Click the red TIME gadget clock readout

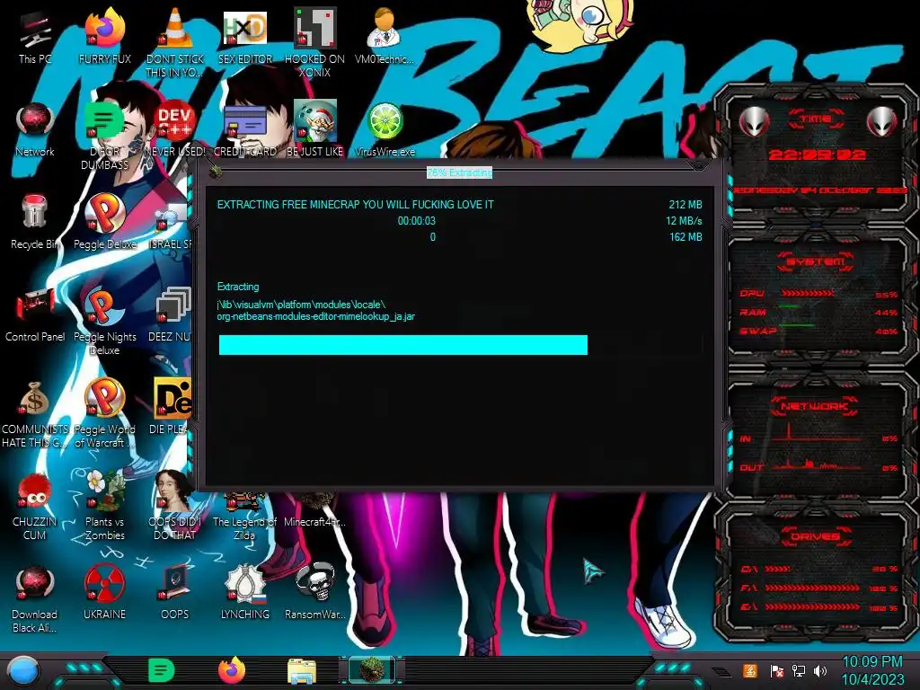817,155
